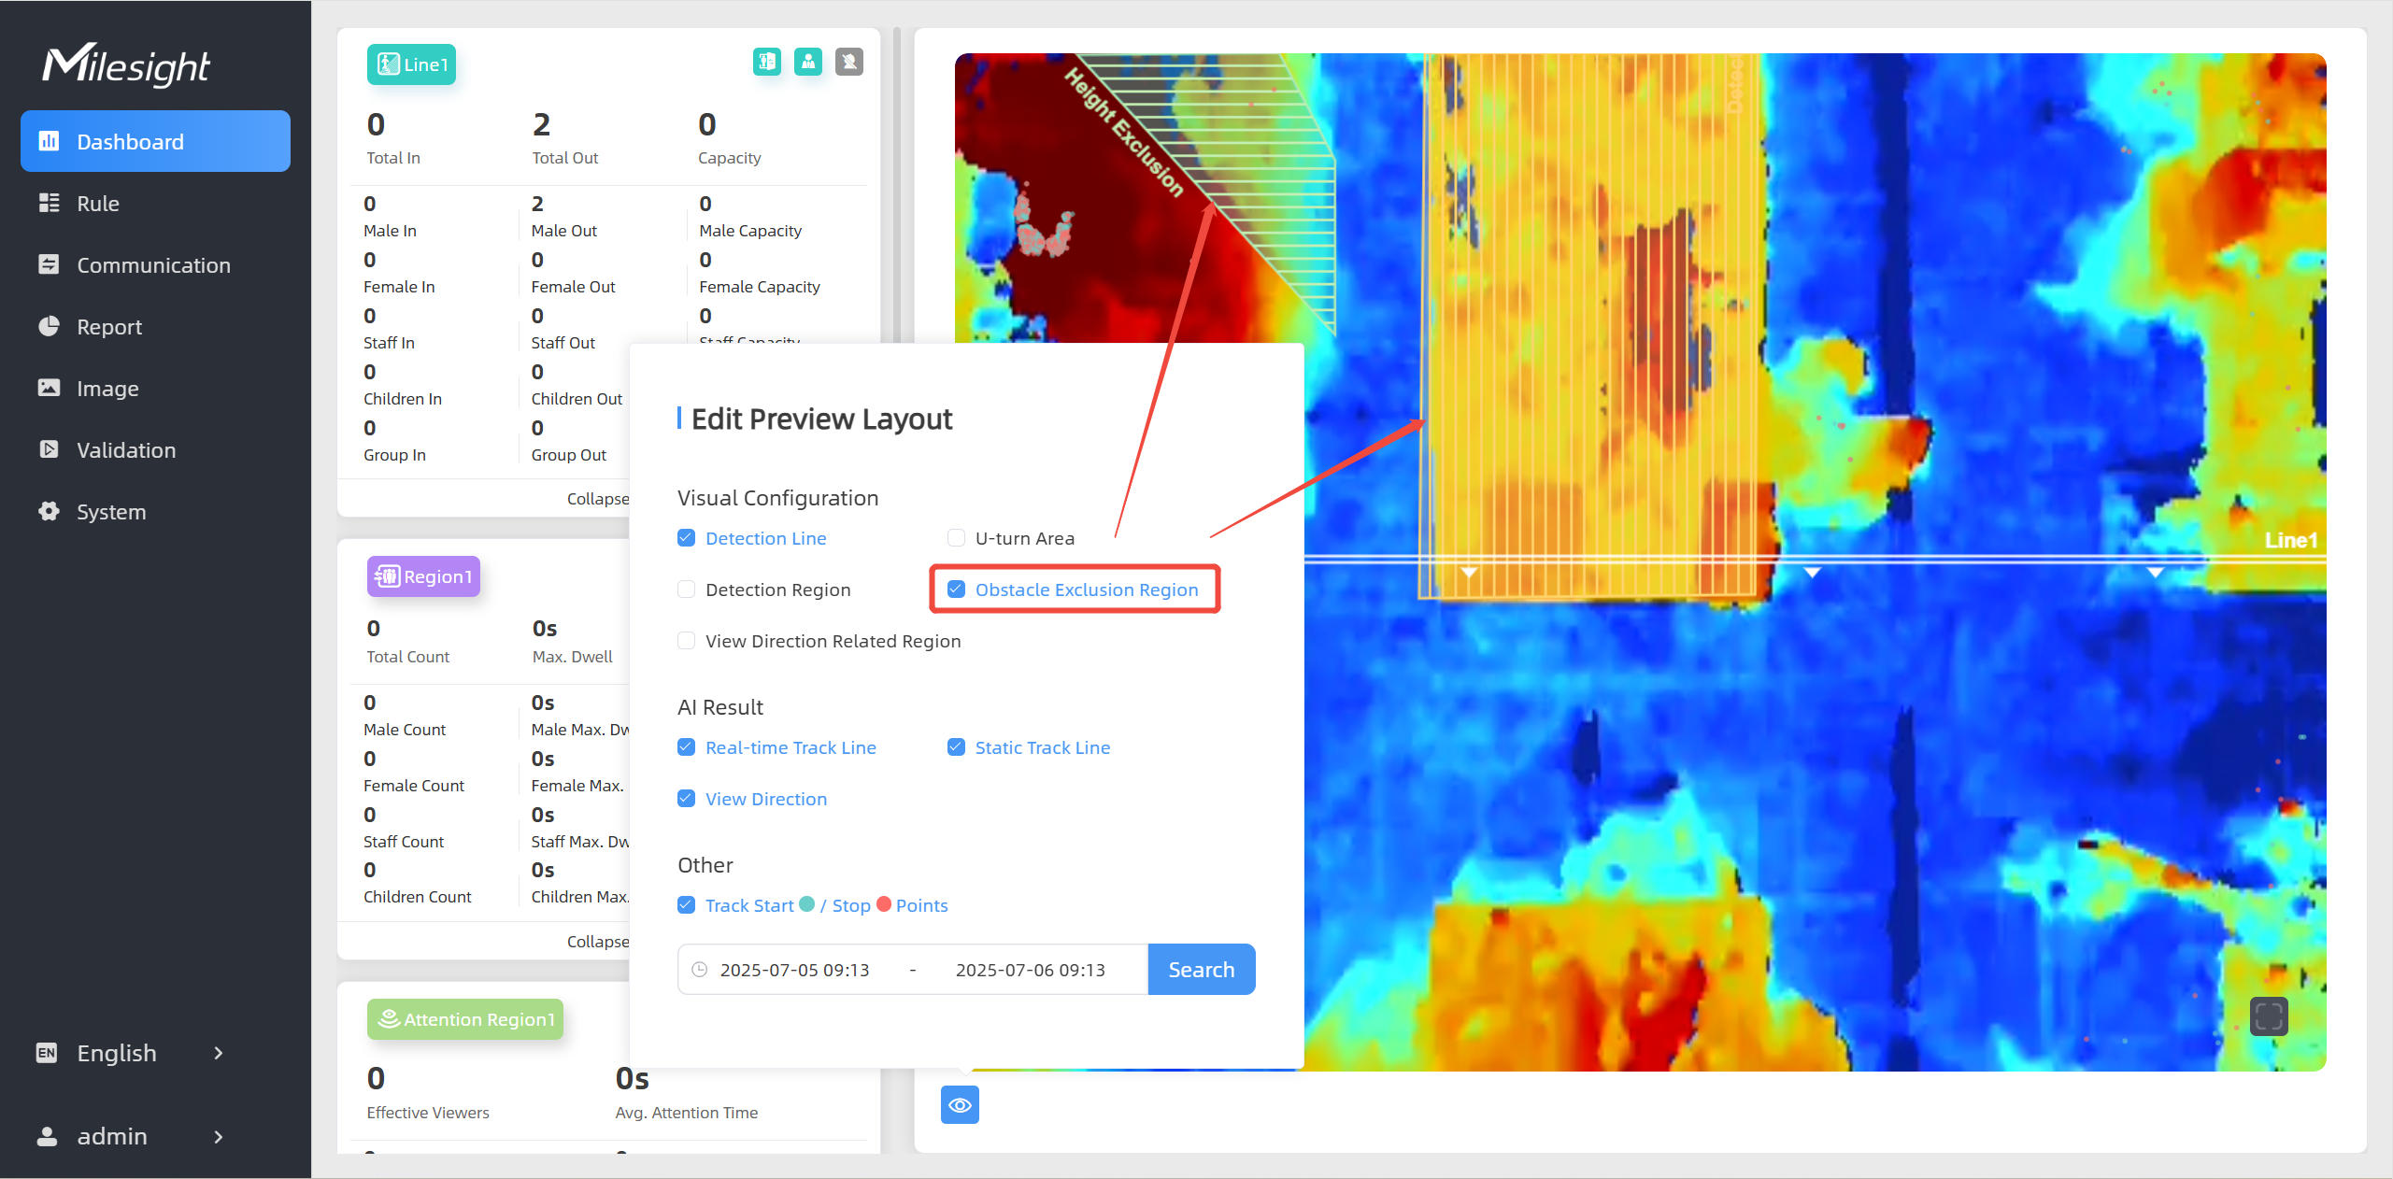Click fullscreen icon on heatmap view
2393x1179 pixels.
tap(2268, 1016)
